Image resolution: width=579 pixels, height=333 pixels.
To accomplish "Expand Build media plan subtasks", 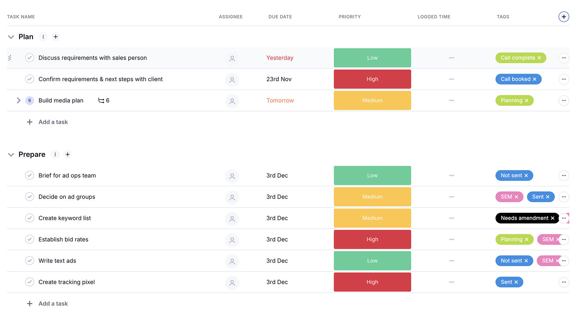I will pos(19,101).
